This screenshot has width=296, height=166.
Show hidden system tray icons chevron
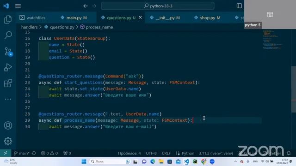(x=235, y=161)
